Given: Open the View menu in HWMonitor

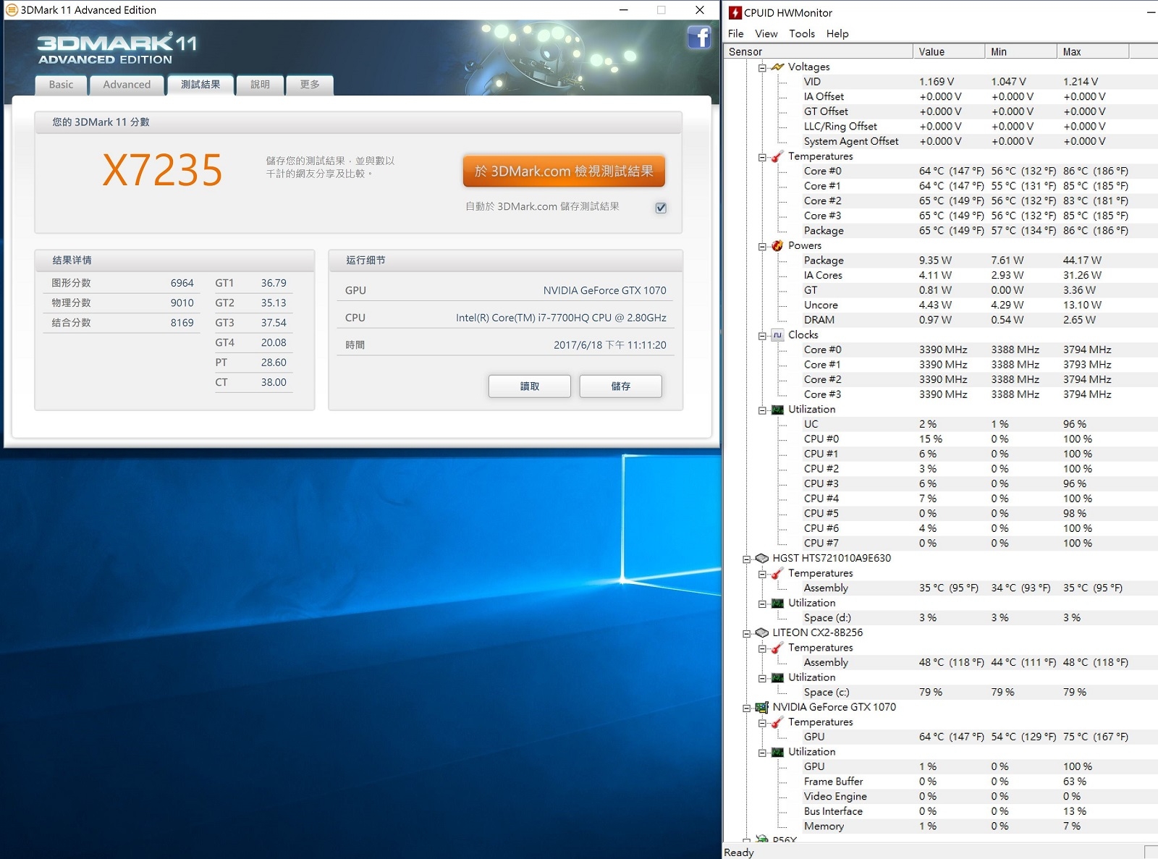Looking at the screenshot, I should [766, 33].
